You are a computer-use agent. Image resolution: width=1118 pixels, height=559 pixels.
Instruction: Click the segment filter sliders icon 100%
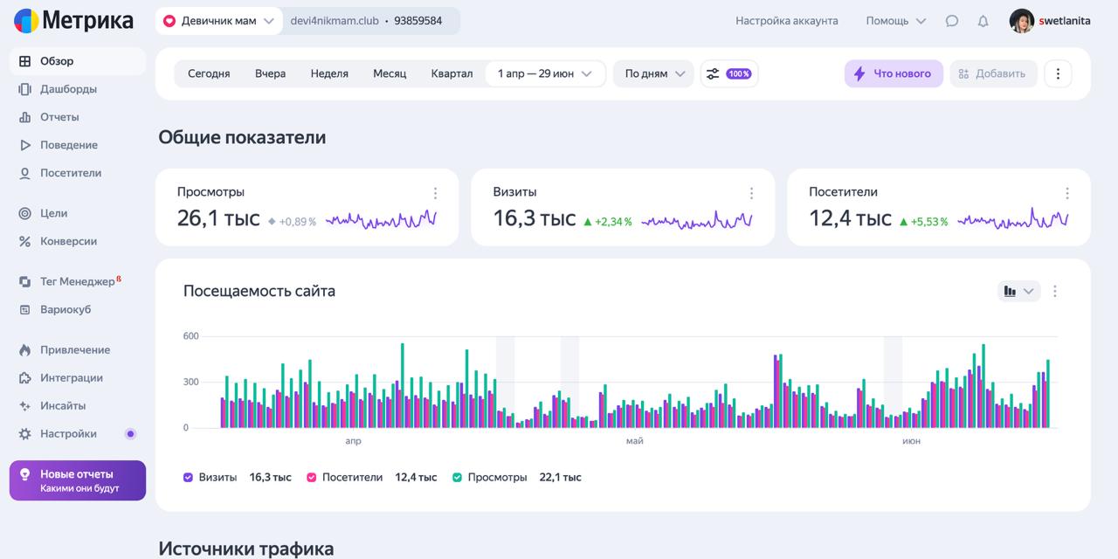click(x=729, y=73)
